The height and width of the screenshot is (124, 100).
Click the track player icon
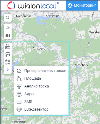point(19,71)
